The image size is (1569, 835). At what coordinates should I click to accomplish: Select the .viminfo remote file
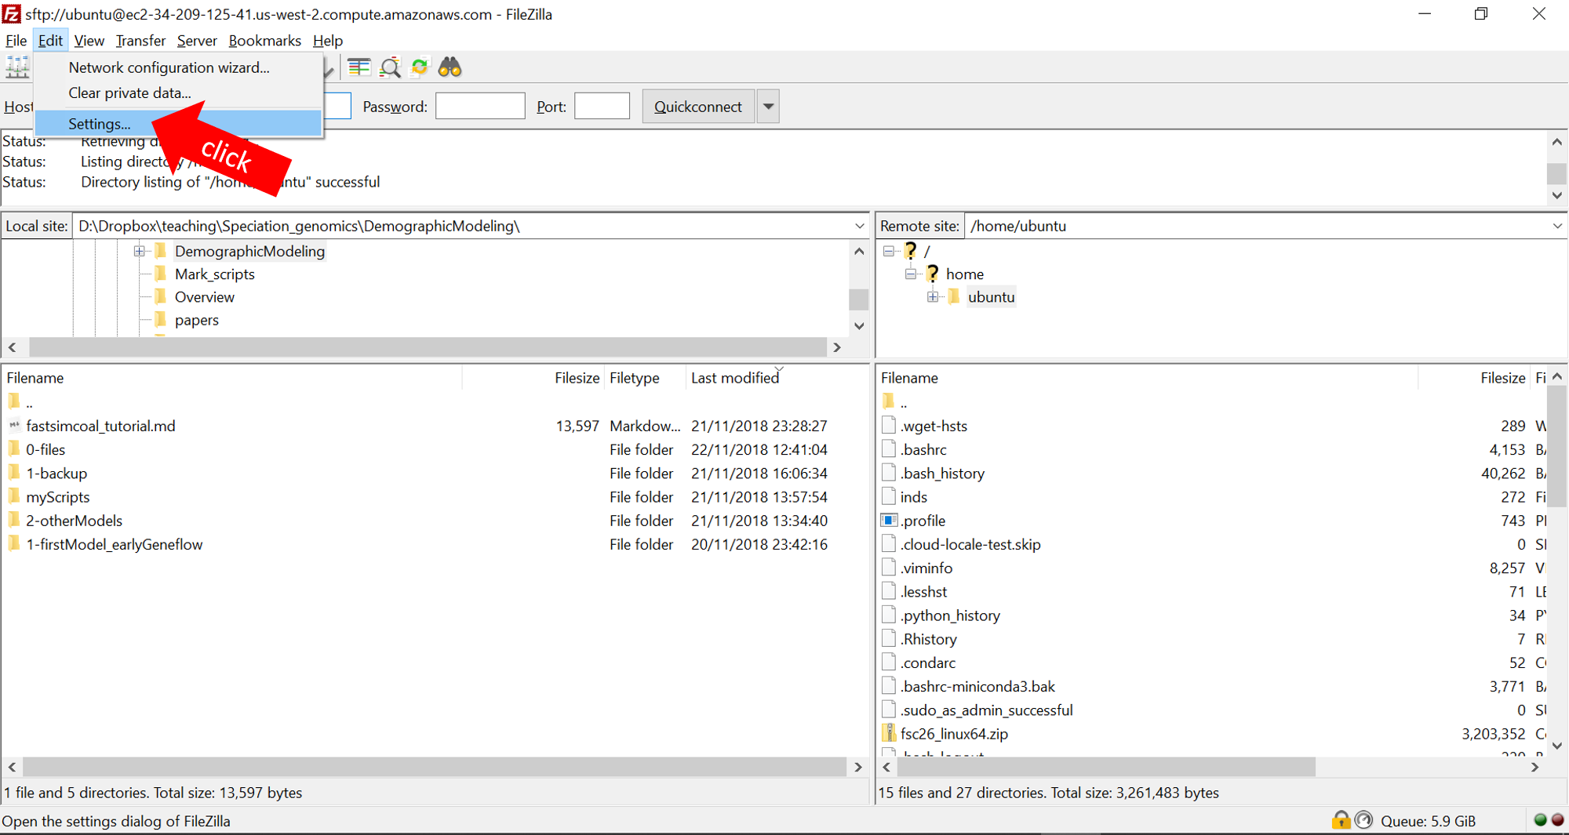pos(1212,568)
